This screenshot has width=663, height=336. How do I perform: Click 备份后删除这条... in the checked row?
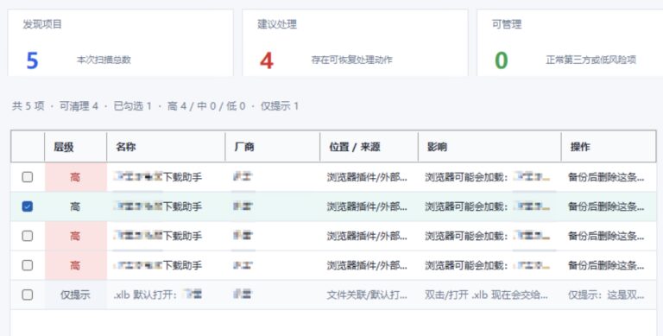(606, 206)
